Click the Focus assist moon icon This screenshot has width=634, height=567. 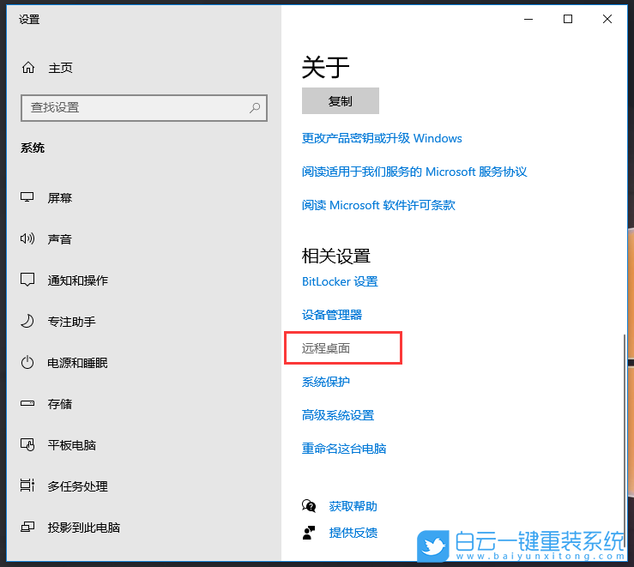click(x=27, y=322)
